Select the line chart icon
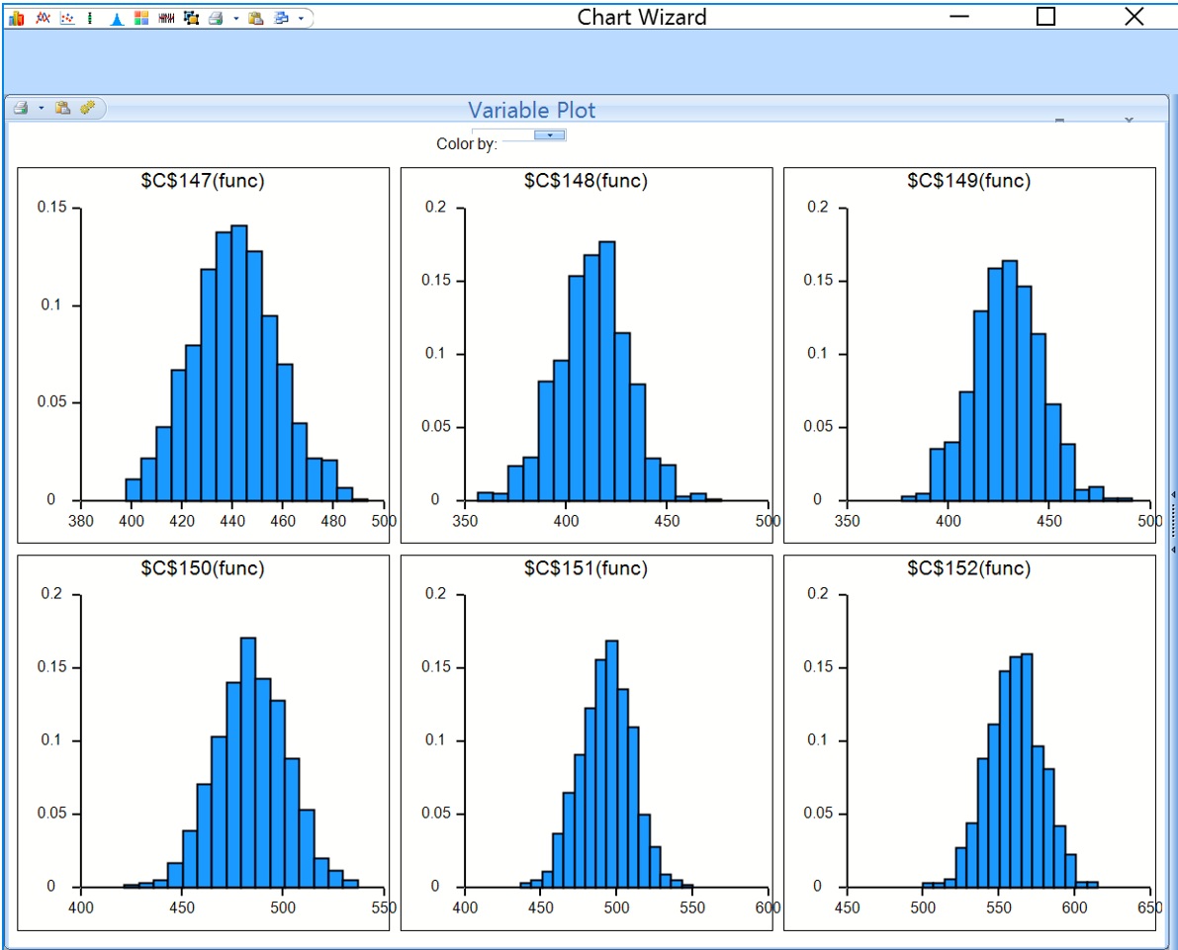This screenshot has height=950, width=1178. [43, 18]
